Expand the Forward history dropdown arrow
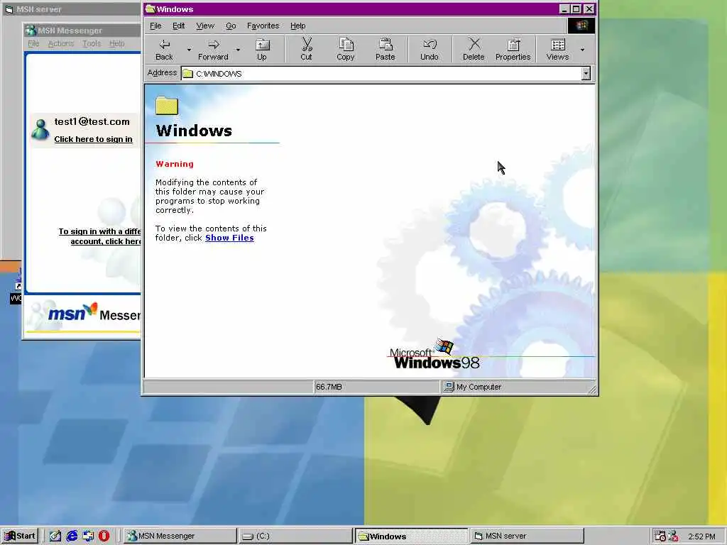 238,50
